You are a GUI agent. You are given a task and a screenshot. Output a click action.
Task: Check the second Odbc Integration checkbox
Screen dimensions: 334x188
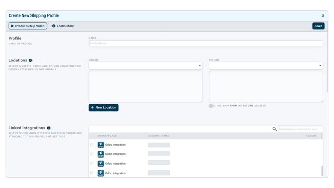point(92,154)
